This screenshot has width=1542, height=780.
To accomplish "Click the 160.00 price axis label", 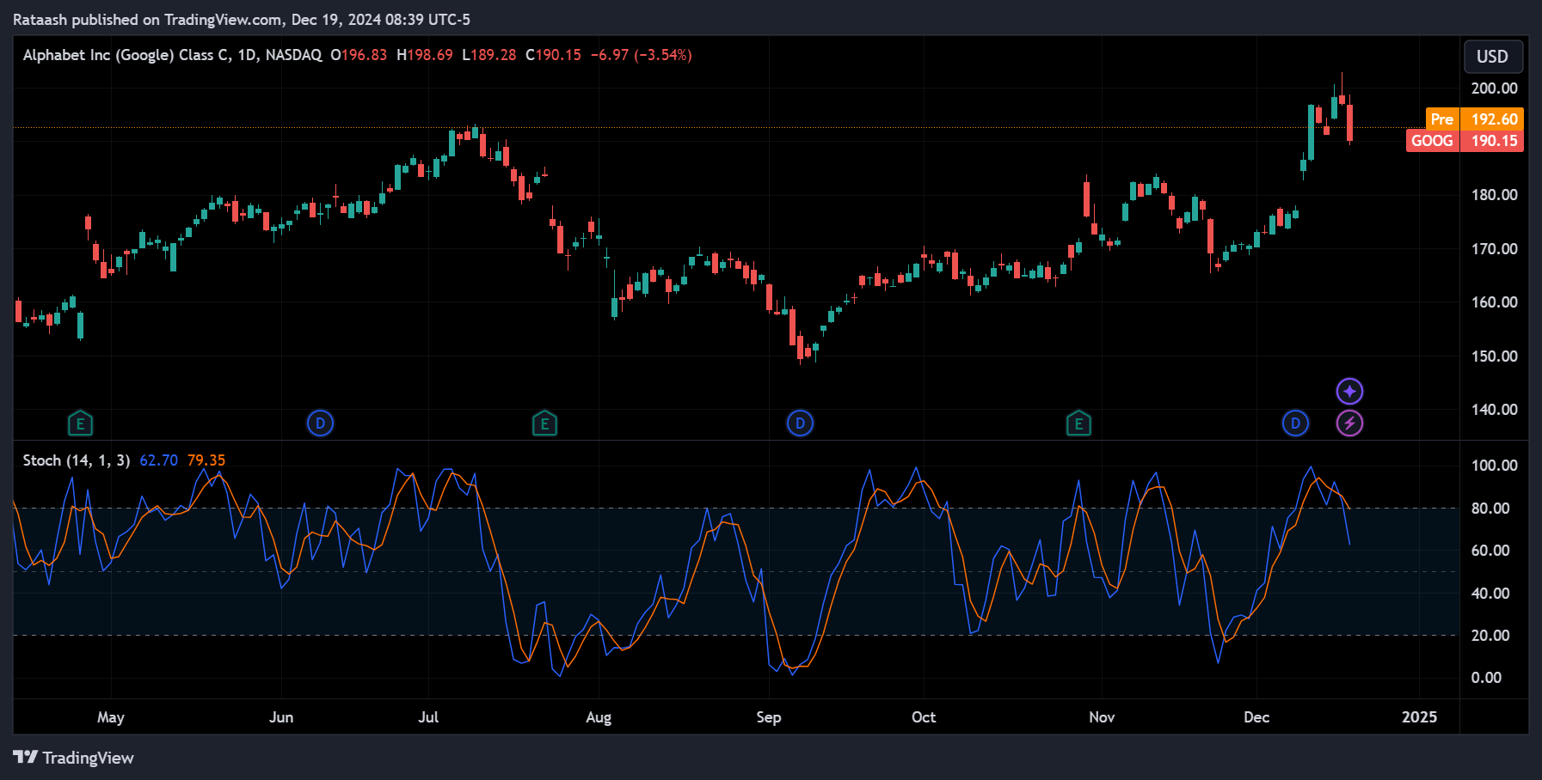I will 1494,302.
